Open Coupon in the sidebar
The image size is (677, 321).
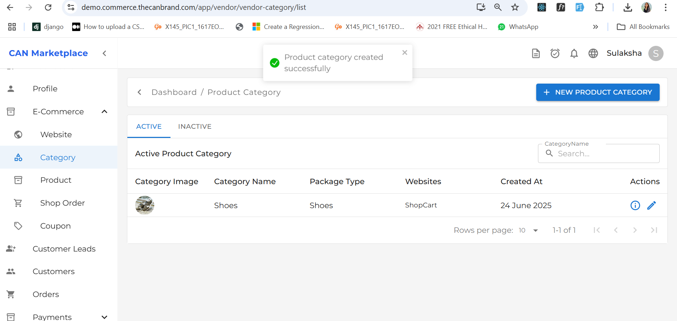click(x=59, y=226)
